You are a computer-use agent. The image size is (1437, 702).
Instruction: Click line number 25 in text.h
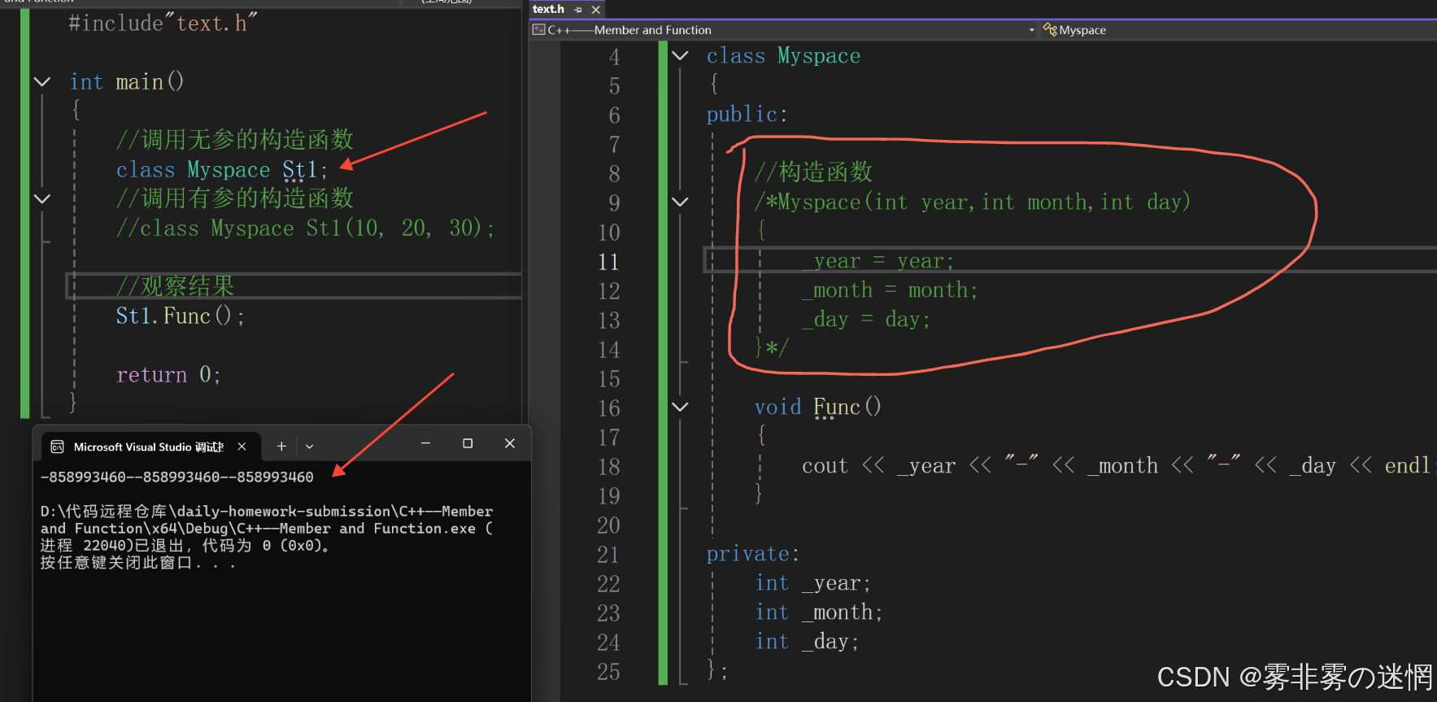(x=609, y=672)
